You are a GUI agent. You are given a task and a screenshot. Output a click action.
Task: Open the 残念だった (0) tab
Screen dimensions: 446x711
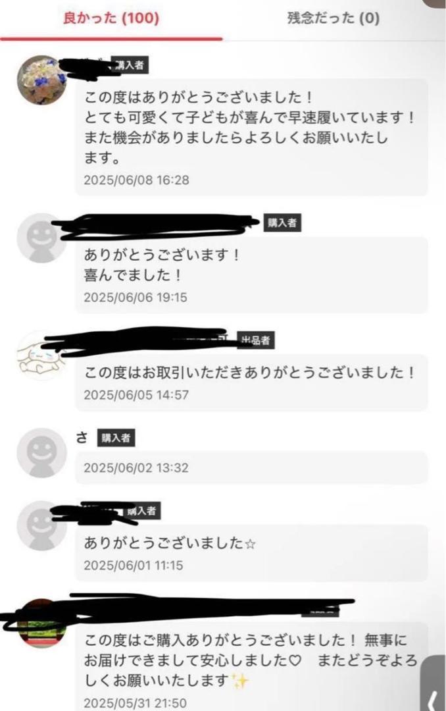click(x=334, y=18)
